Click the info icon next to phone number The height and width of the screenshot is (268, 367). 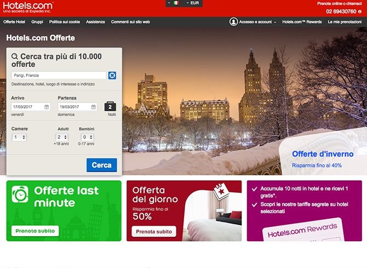tap(360, 12)
